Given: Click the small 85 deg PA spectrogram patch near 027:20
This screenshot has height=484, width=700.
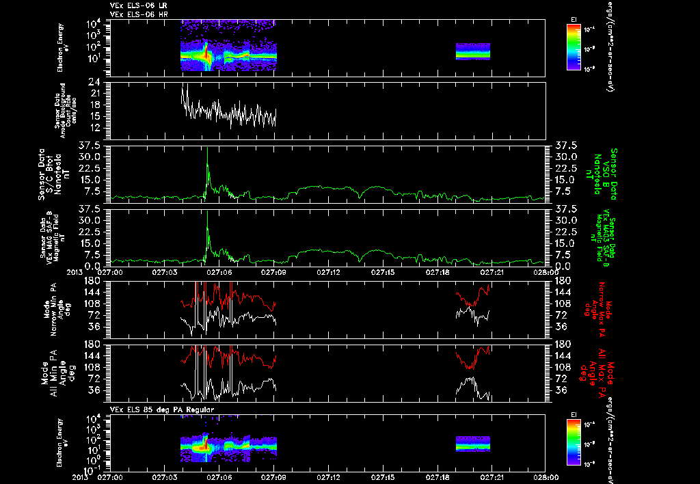Looking at the screenshot, I should pos(473,444).
